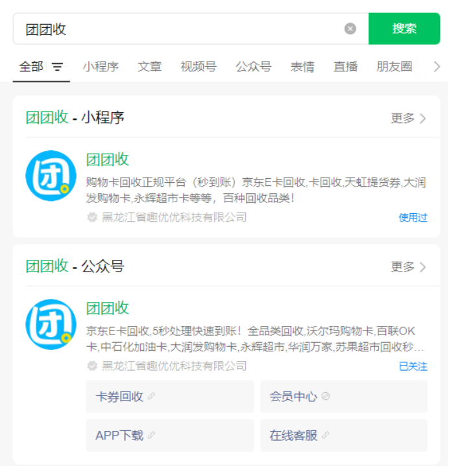Focus the search field containing 团团收

[x=191, y=29]
